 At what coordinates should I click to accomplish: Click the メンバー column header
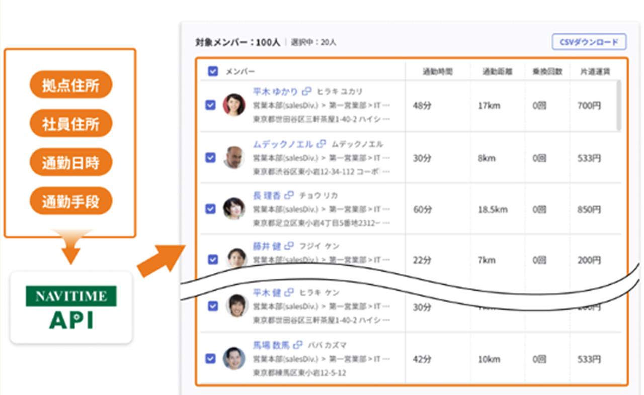pos(240,72)
